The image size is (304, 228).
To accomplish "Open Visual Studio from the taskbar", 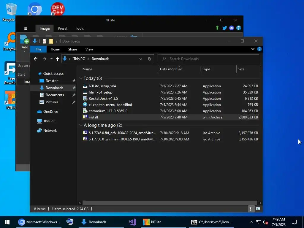I will point(132,222).
